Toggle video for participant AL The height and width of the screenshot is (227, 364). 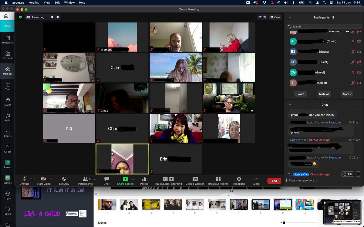[359, 41]
